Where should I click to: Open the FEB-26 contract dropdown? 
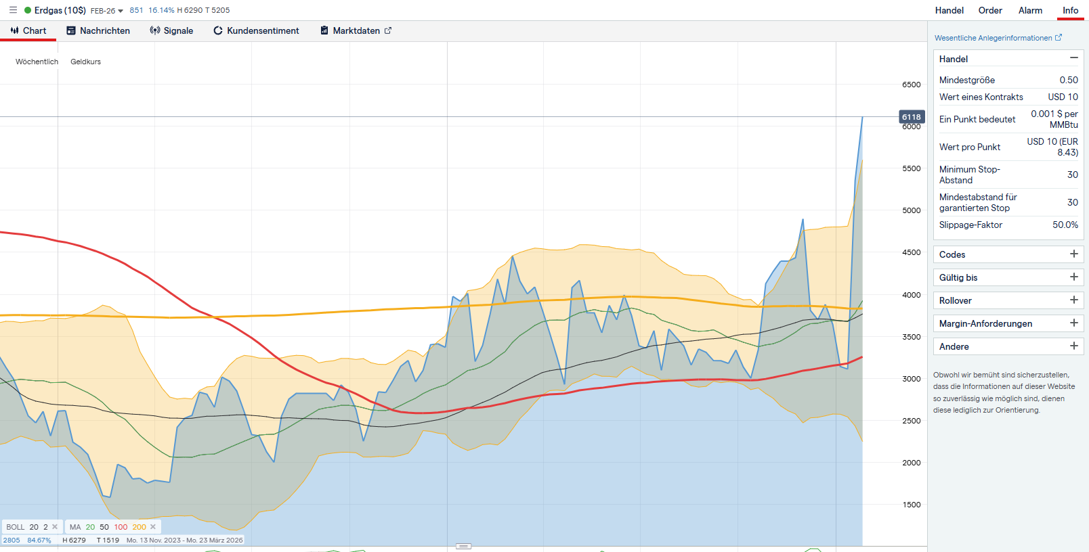[107, 11]
